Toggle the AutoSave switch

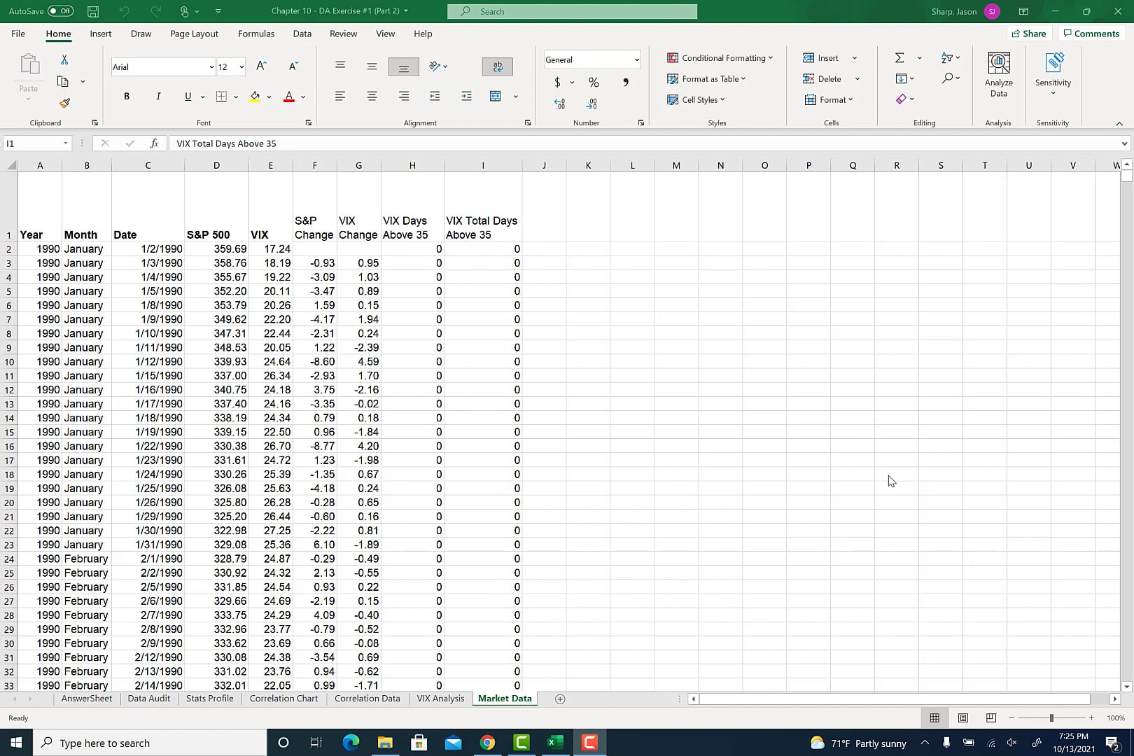[60, 11]
